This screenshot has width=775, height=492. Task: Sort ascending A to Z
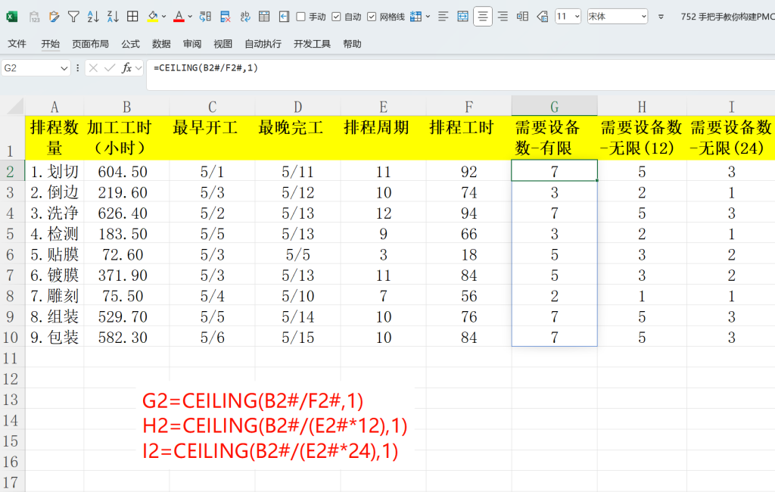tap(93, 17)
